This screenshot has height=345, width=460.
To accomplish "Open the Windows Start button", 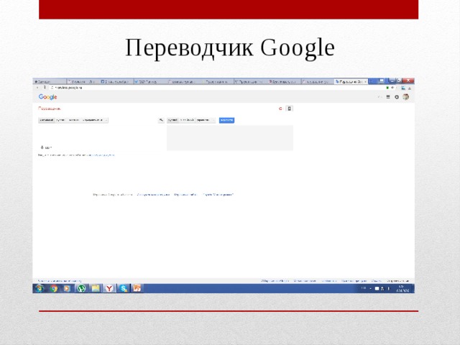I will tap(39, 288).
